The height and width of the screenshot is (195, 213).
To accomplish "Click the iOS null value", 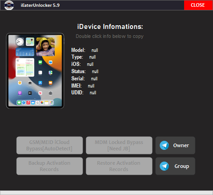I will click(90, 64).
